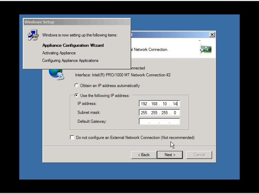Click the Next button
This screenshot has width=259, height=194.
170,155
